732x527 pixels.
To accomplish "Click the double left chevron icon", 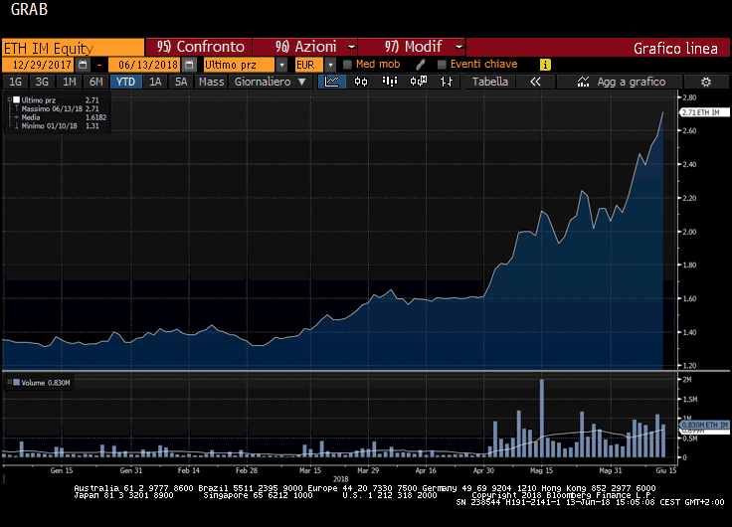I will [535, 82].
